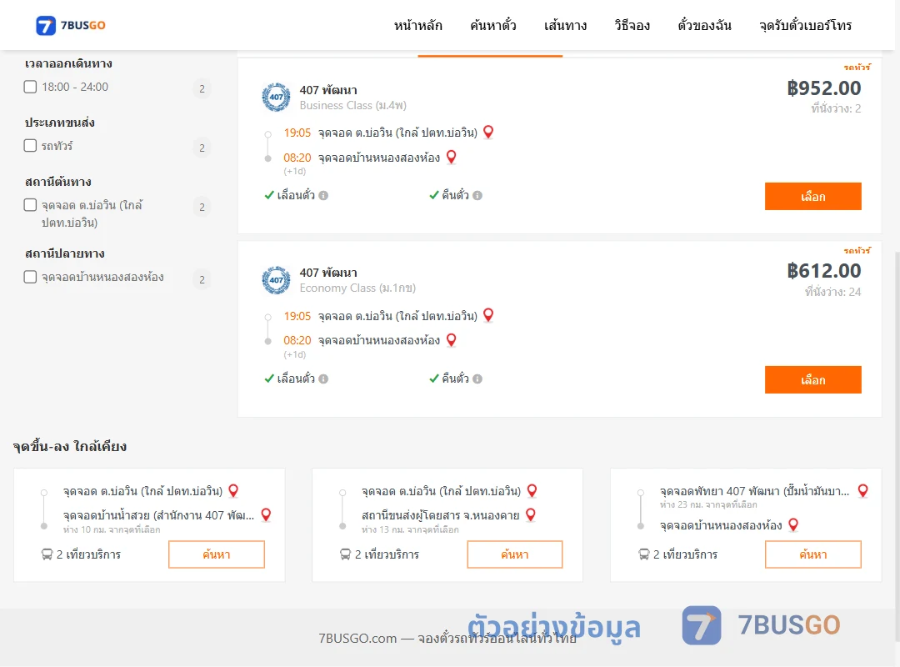
Task: Click ที่นั่งว่าง: 2 seat availability text
Action: coord(836,108)
